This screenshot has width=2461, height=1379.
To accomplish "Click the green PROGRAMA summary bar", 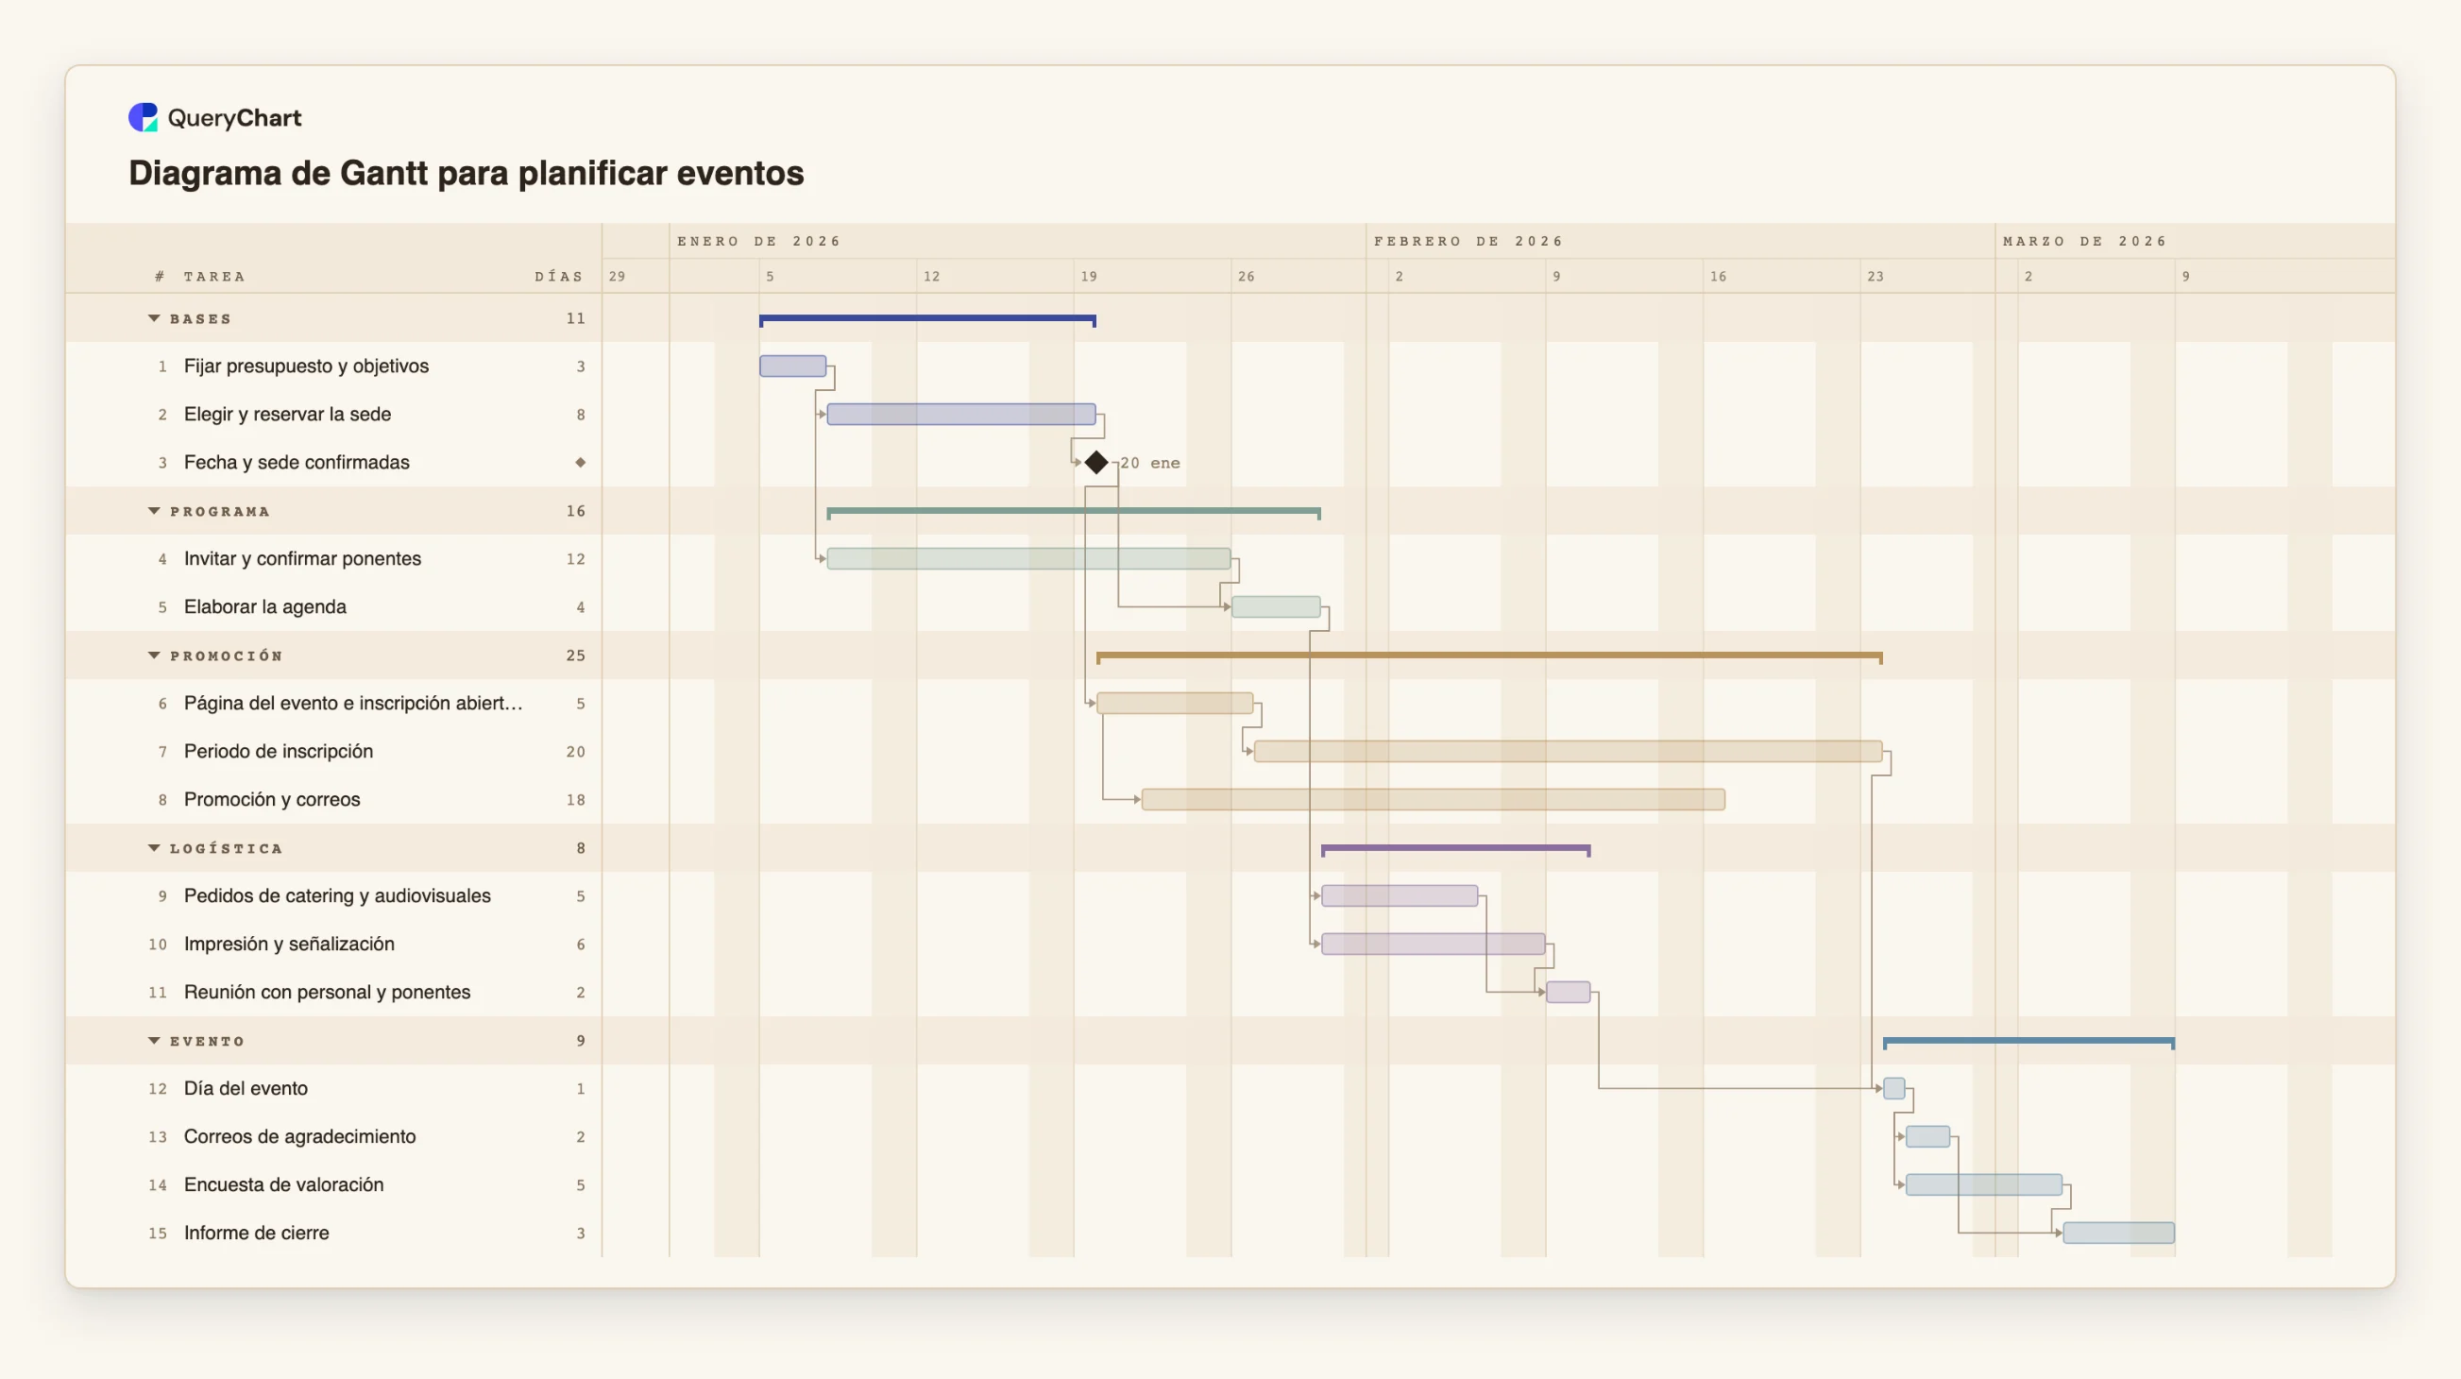I will 1074,512.
